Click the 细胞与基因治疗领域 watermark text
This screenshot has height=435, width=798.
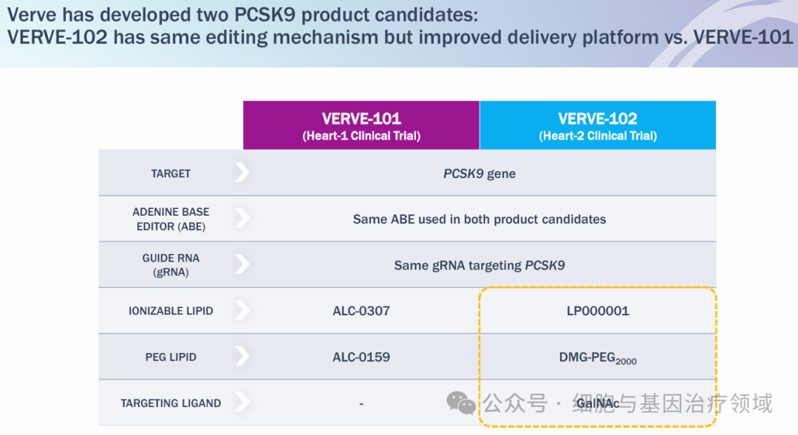[x=672, y=403]
